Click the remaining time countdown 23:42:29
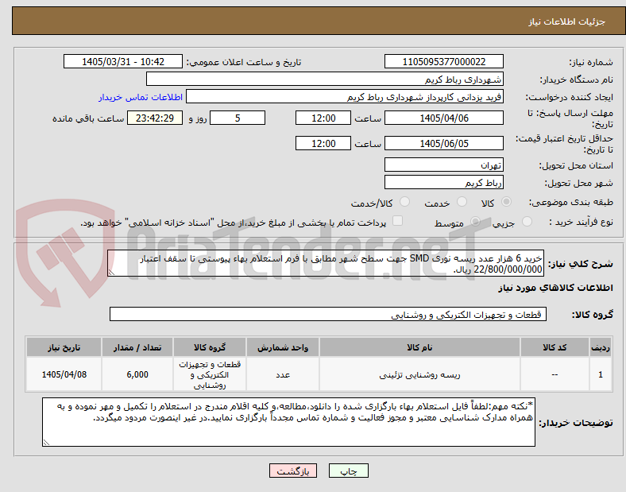Viewport: 626px width, 492px height. pos(155,118)
